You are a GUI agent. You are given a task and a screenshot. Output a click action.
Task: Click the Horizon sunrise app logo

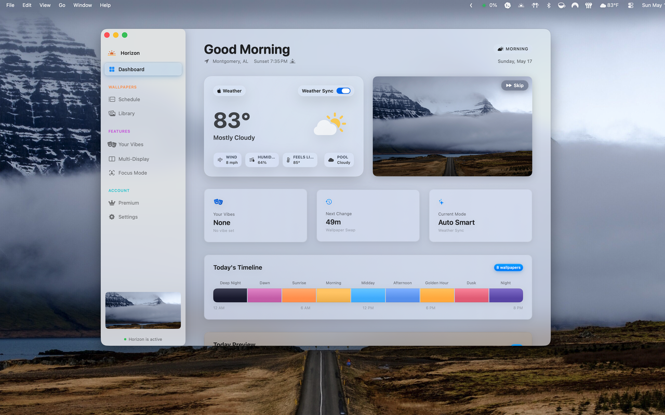click(x=112, y=53)
